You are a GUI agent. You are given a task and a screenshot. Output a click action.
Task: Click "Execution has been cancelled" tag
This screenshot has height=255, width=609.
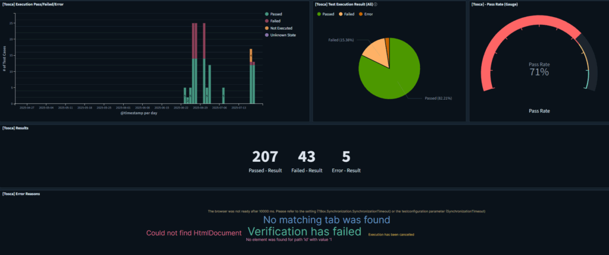(391, 235)
